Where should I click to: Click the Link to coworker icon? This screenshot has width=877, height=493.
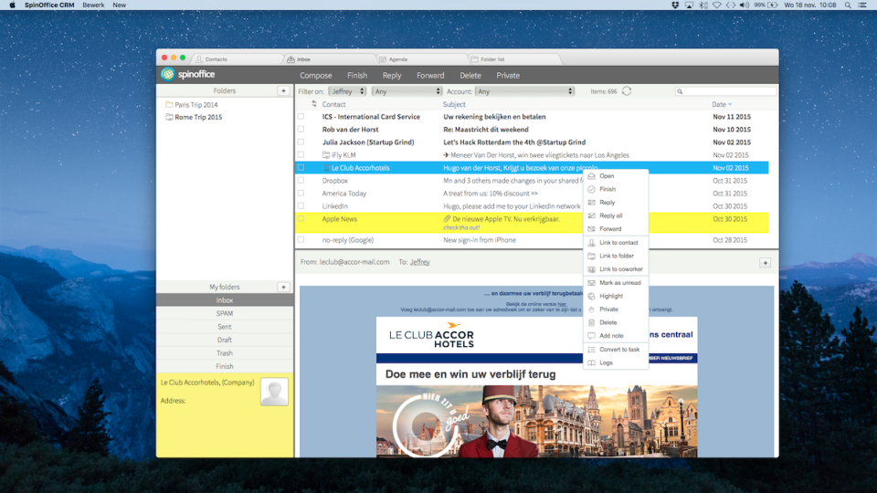[591, 269]
